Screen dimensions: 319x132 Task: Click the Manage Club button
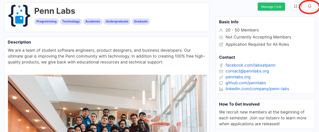(x=271, y=7)
